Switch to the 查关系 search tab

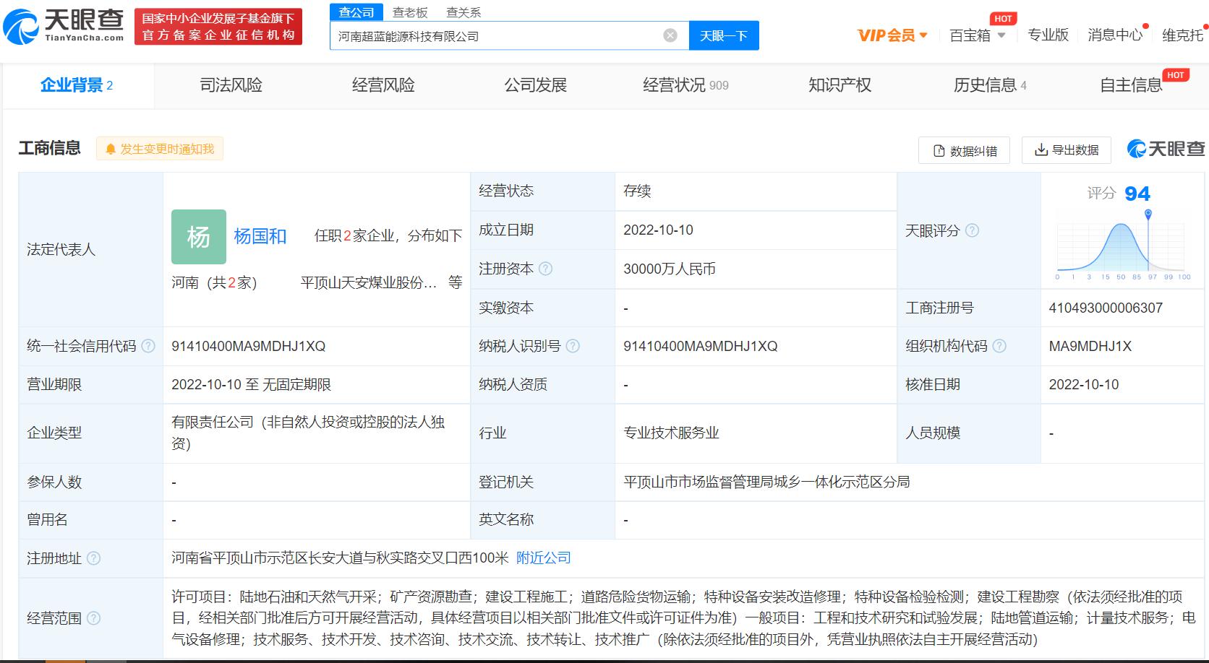coord(463,12)
